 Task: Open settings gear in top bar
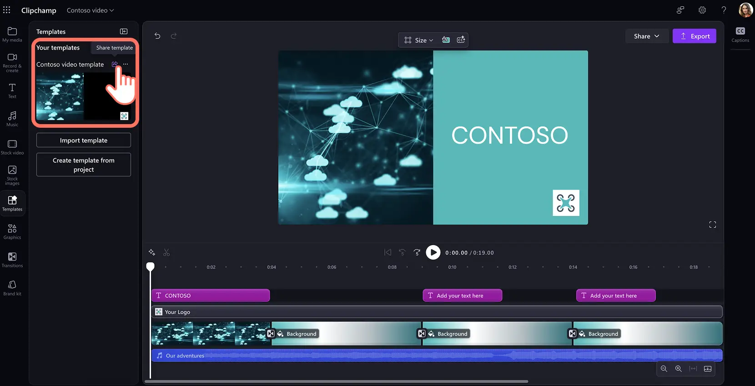point(702,10)
